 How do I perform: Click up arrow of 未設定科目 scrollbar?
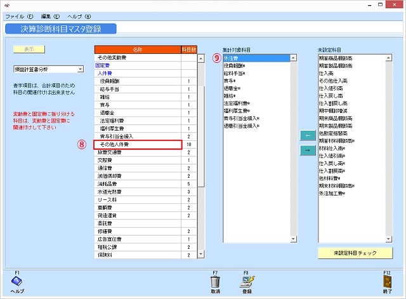pos(388,58)
